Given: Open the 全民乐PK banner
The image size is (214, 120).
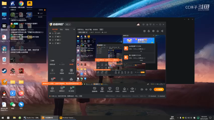Looking at the screenshot, I should [x=139, y=41].
